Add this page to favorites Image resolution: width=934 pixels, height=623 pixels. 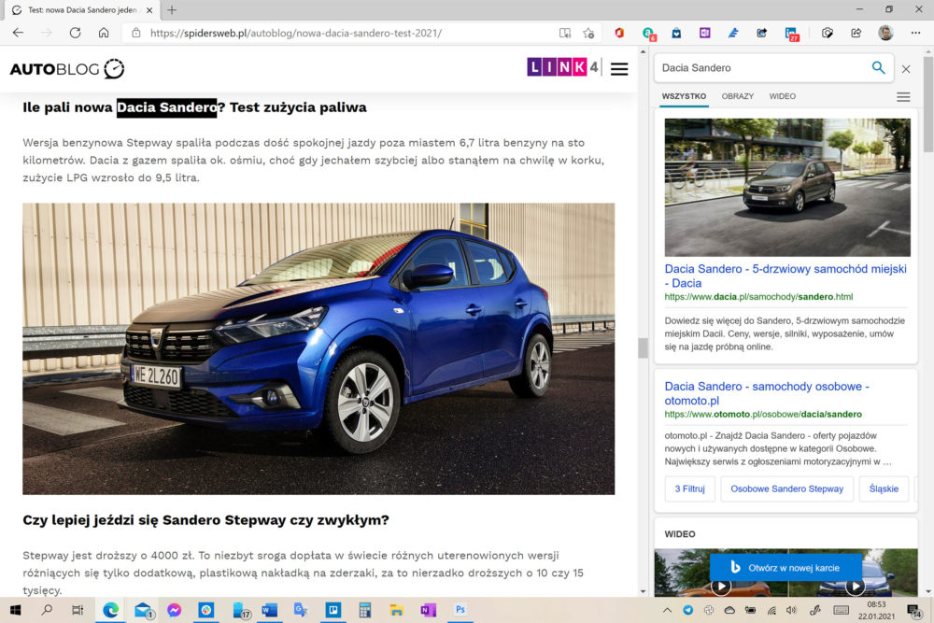(588, 33)
